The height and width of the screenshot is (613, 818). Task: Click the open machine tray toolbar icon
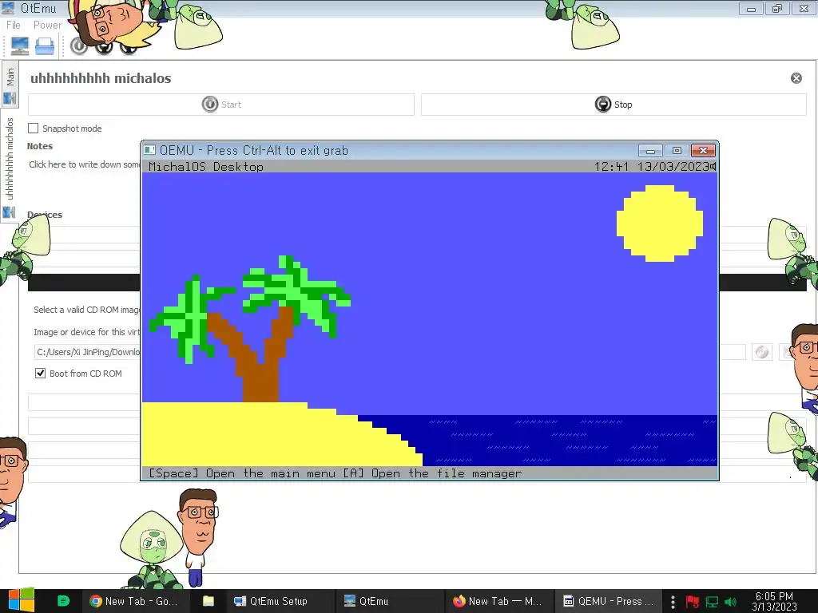(45, 46)
